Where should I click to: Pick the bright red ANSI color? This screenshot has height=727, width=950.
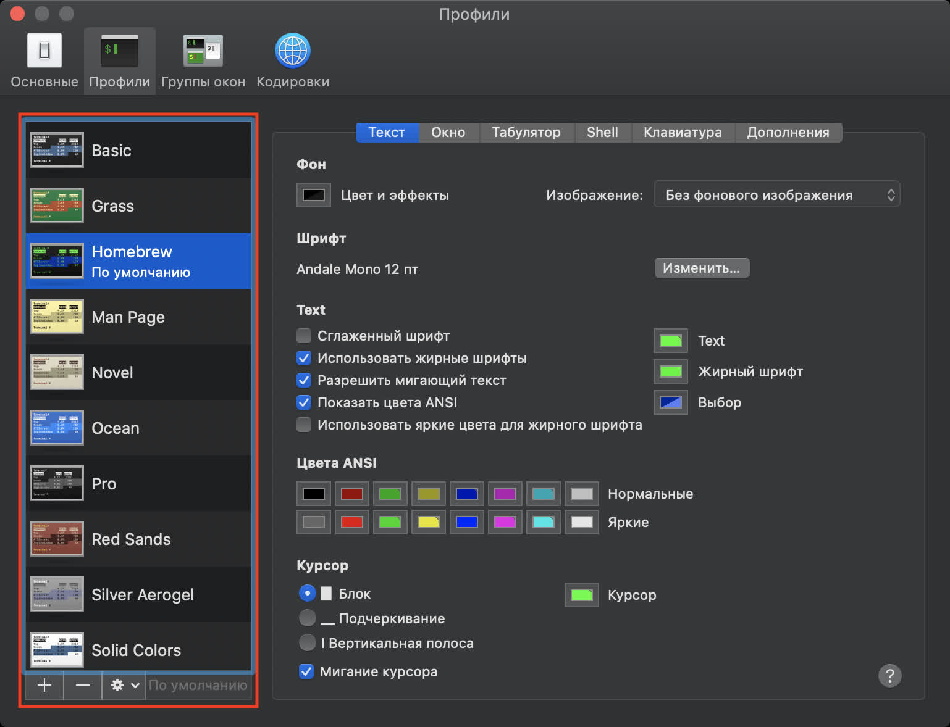[x=352, y=522]
